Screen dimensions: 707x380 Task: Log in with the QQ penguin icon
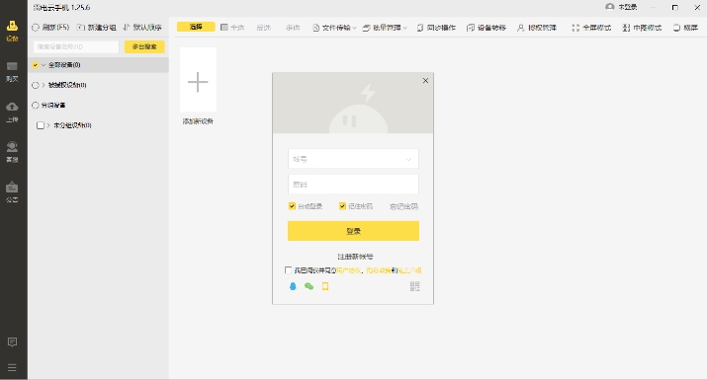point(293,286)
